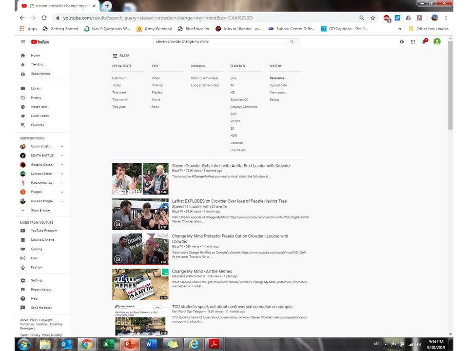
Task: Filter features to Creative Commons
Action: pos(244,107)
